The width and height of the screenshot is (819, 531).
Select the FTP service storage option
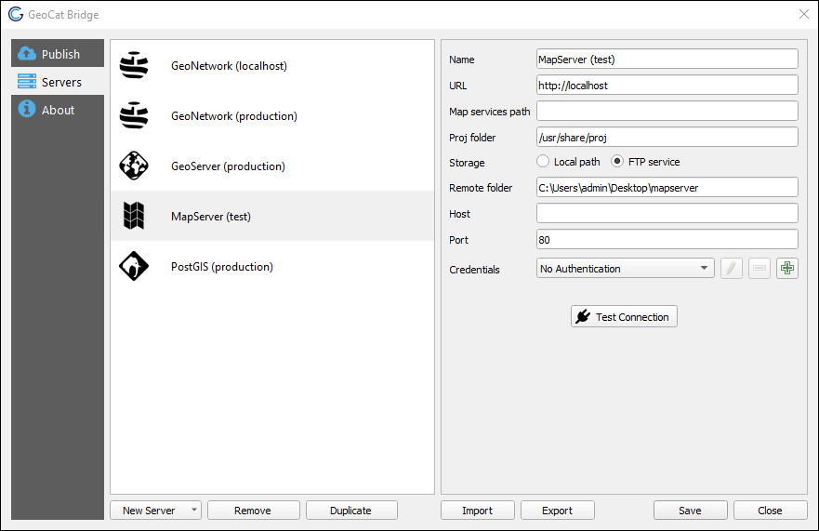[618, 162]
